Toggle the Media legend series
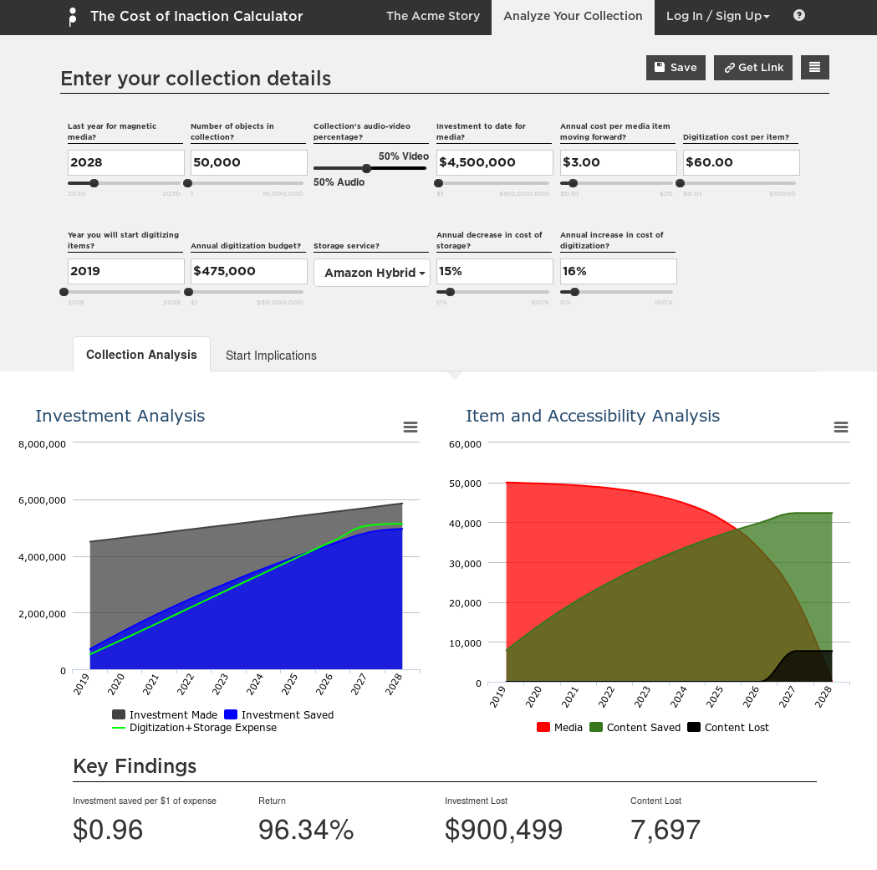 [560, 728]
